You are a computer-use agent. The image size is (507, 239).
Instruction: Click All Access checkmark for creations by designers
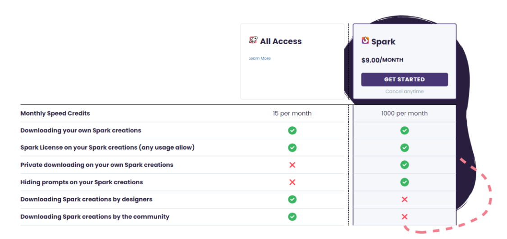click(292, 199)
